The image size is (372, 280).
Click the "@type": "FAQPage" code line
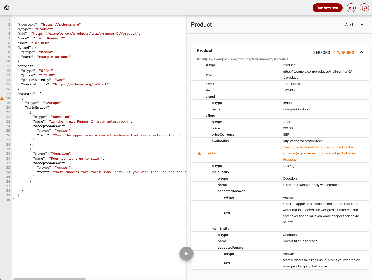pyautogui.click(x=44, y=103)
